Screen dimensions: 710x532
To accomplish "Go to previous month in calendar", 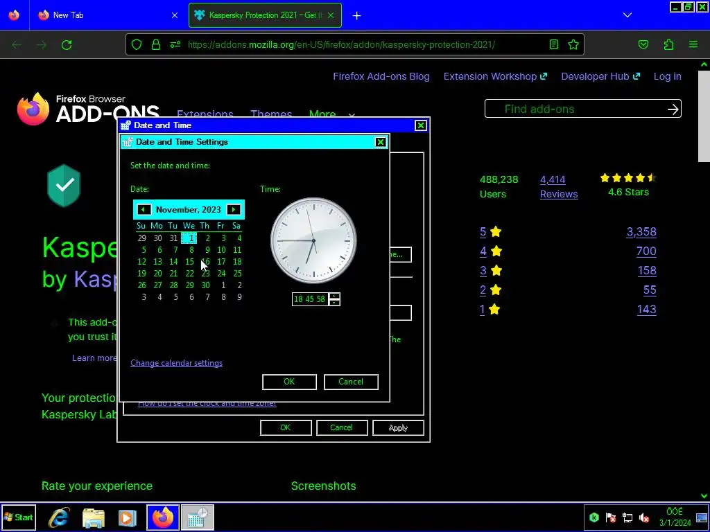I will (144, 209).
